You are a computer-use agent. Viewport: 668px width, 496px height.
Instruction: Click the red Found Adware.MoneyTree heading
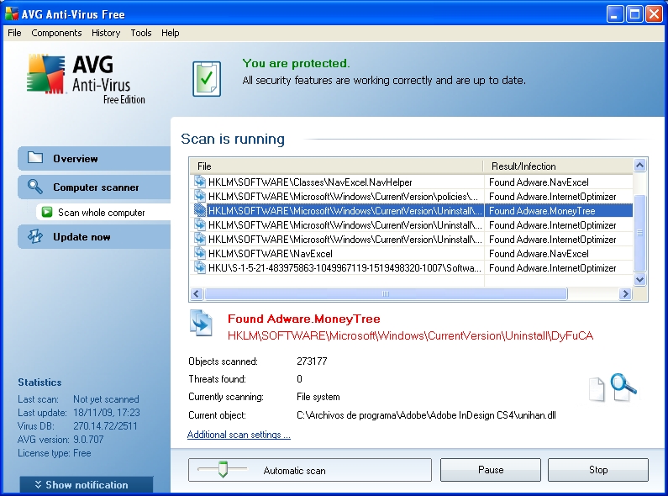[304, 319]
